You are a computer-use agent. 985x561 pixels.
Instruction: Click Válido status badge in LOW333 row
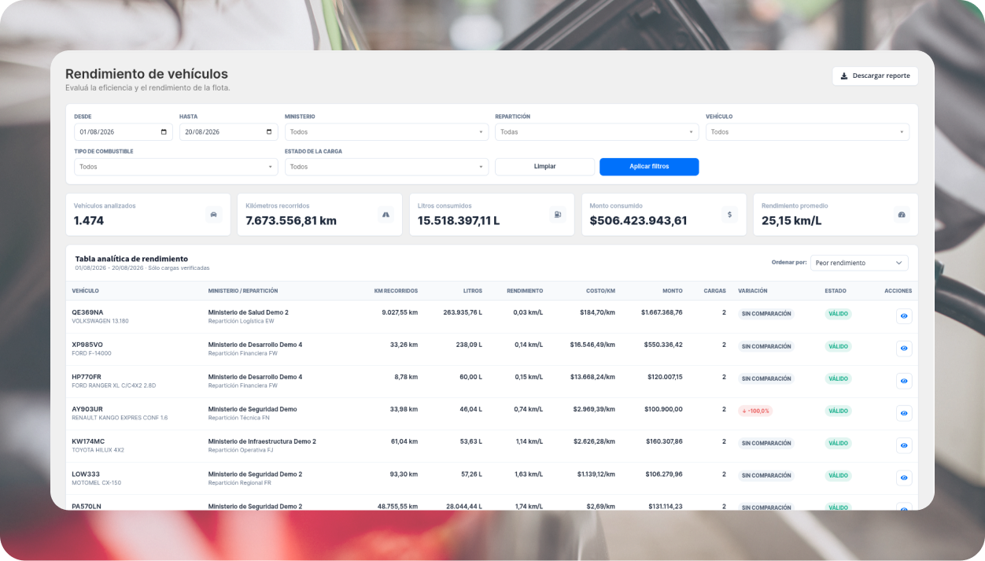coord(838,475)
